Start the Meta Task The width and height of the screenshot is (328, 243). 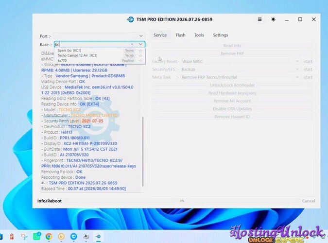click(x=308, y=77)
